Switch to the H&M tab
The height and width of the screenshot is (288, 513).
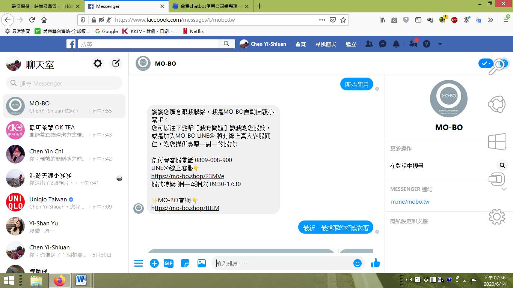click(42, 6)
